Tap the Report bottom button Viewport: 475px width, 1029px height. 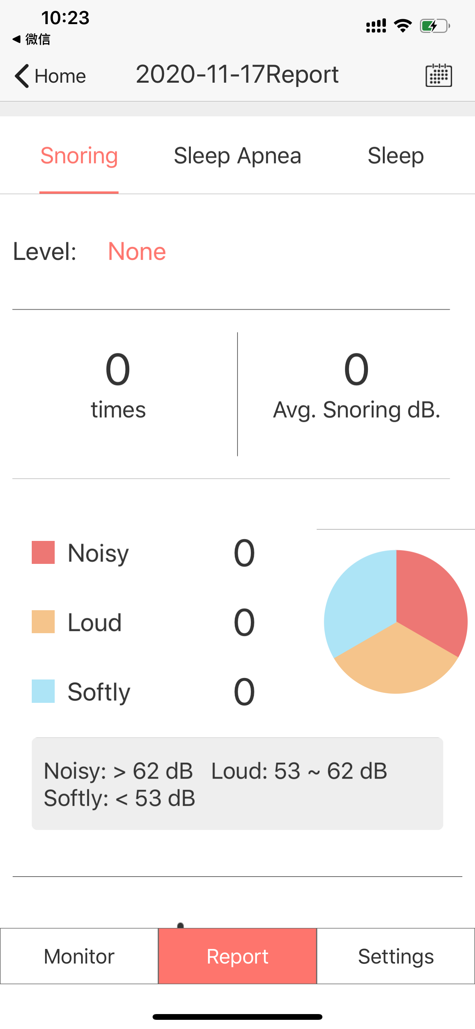click(x=237, y=956)
